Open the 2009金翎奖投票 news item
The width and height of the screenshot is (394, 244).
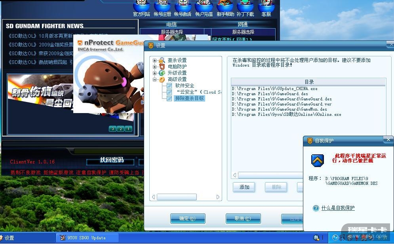click(40, 45)
